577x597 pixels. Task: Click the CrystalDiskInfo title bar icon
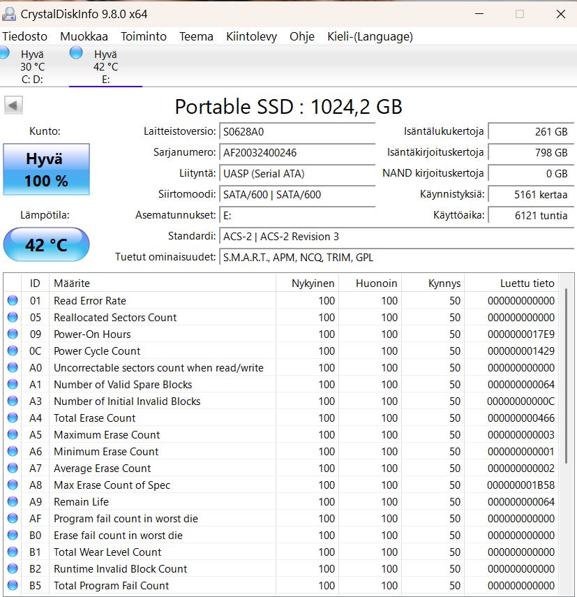tap(9, 14)
